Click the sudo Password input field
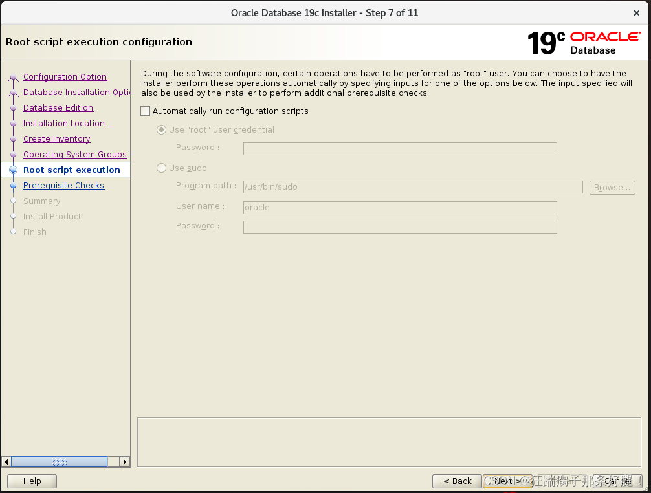This screenshot has height=493, width=651. point(400,227)
